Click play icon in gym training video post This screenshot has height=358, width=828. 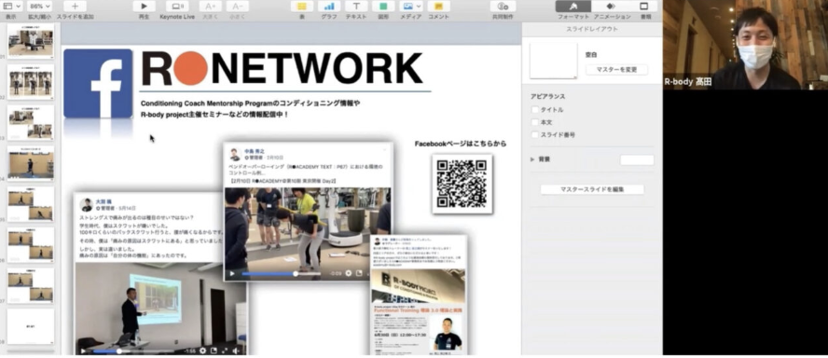pos(231,273)
